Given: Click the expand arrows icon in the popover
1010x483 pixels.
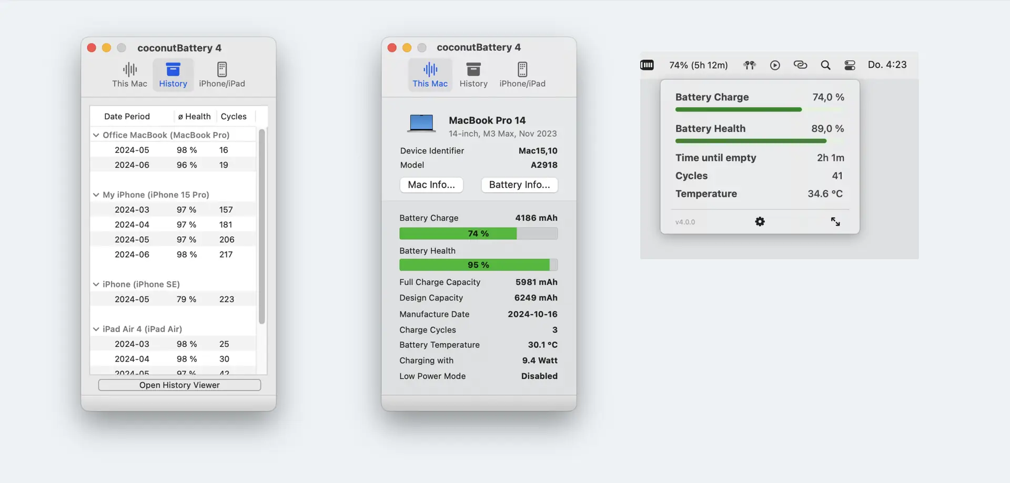Looking at the screenshot, I should 835,222.
